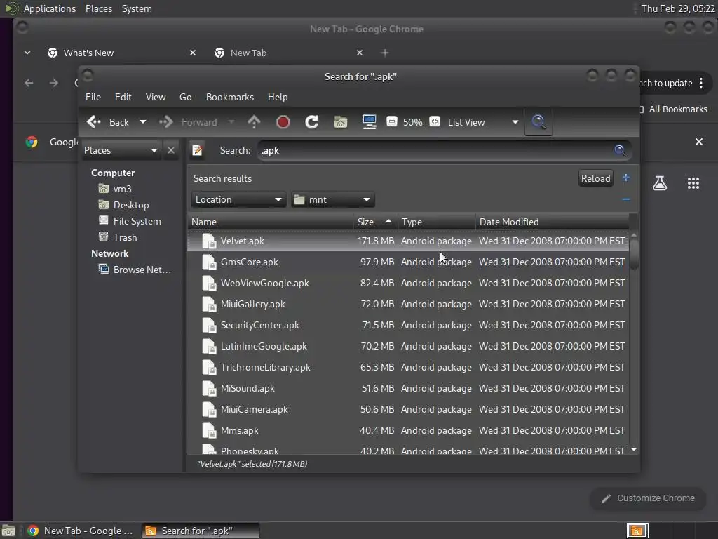Select the TrichromeLibrary.apk file icon
The width and height of the screenshot is (718, 539).
[209, 368]
